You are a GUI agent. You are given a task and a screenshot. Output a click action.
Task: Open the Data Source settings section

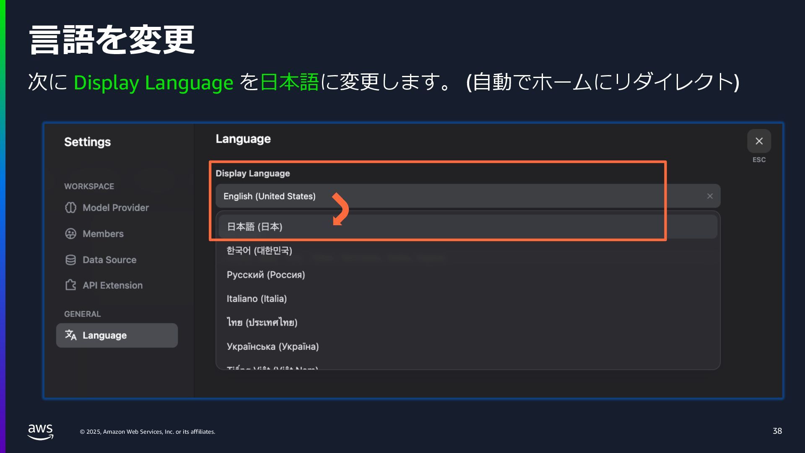pyautogui.click(x=109, y=260)
